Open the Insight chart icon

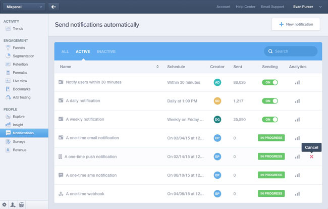coord(8,125)
